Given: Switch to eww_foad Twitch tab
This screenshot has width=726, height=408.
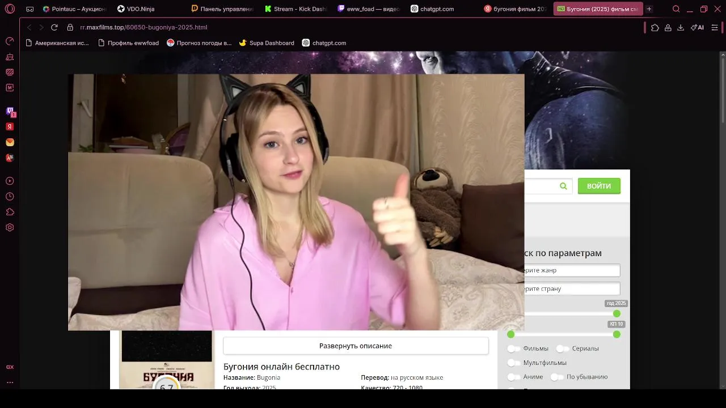Looking at the screenshot, I should click(x=369, y=9).
